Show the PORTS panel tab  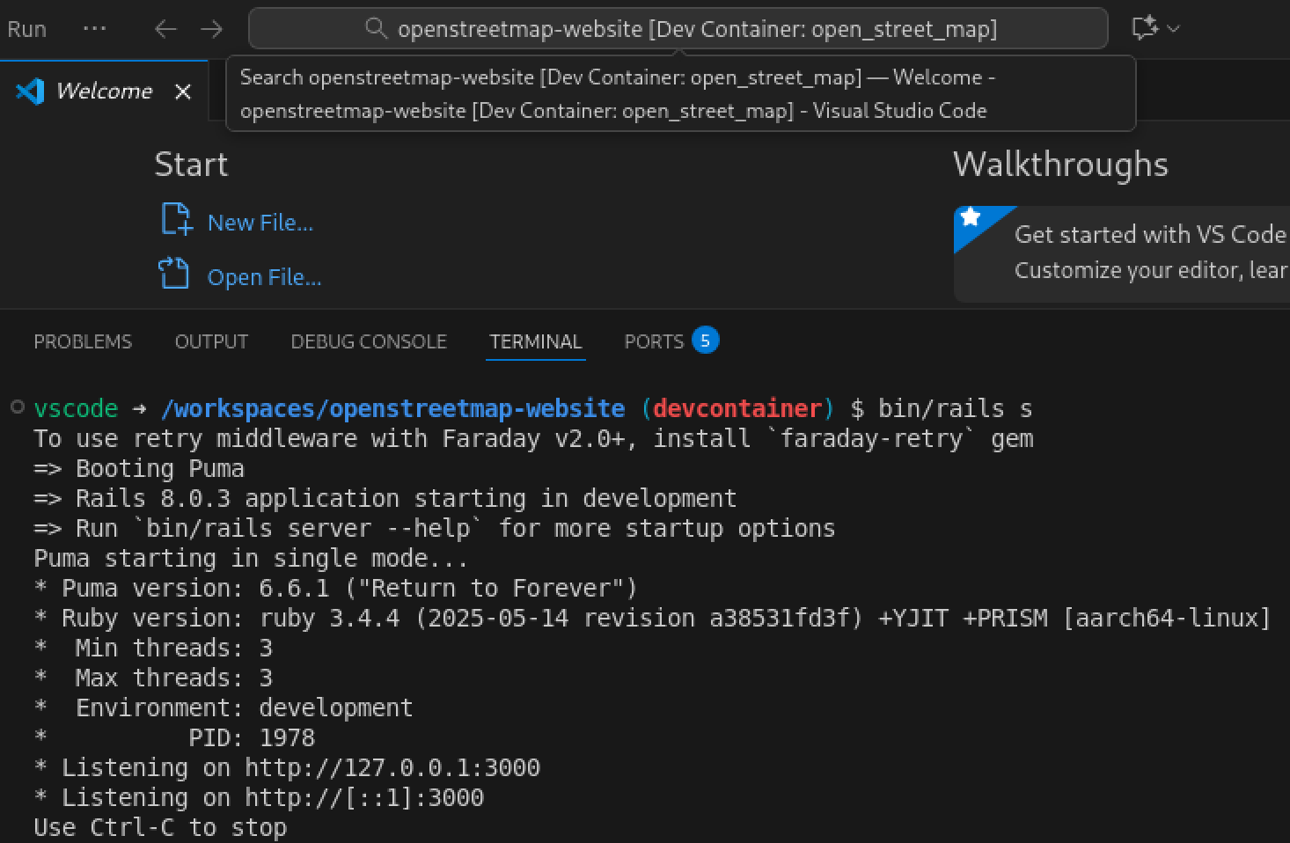pos(654,341)
